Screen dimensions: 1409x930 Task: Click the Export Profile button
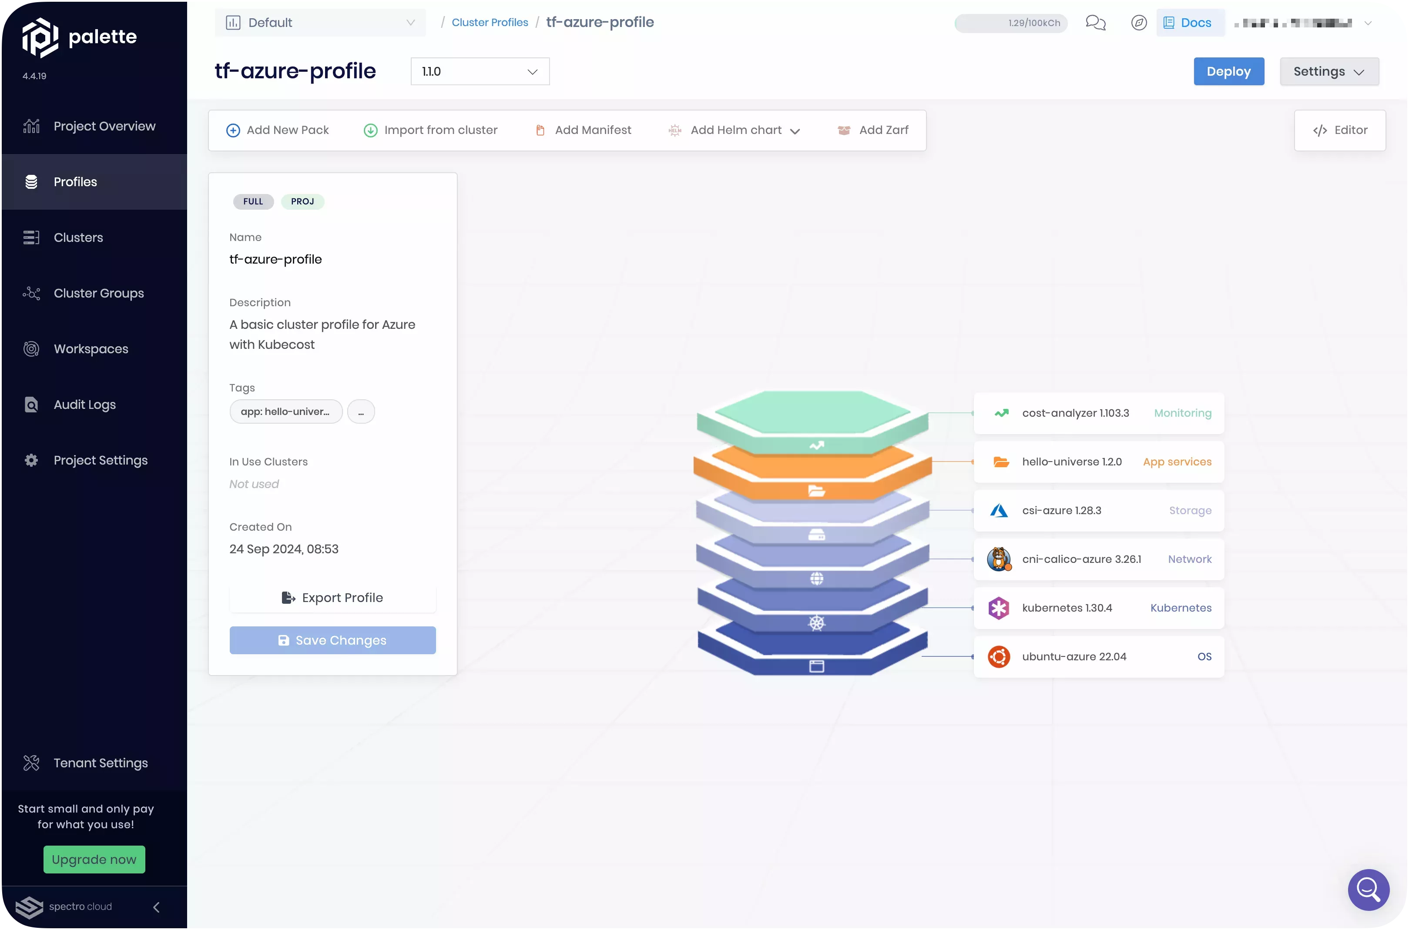pos(332,598)
